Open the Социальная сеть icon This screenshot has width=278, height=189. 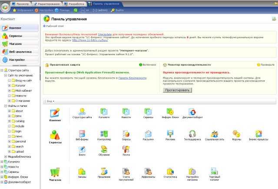214,136
